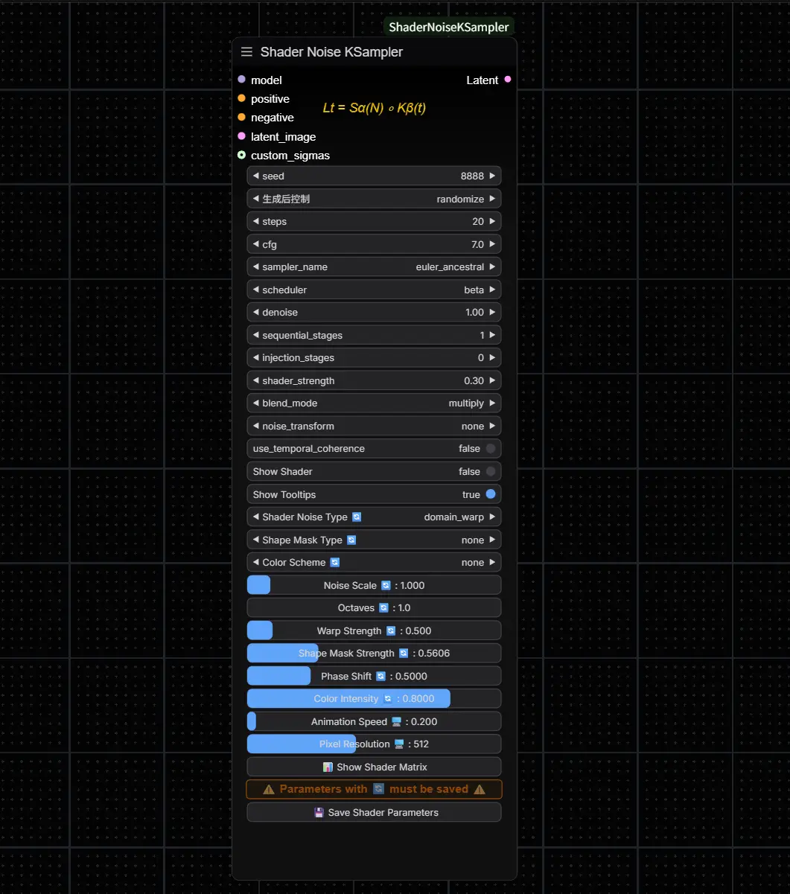Open the node hamburger menu icon

[246, 52]
